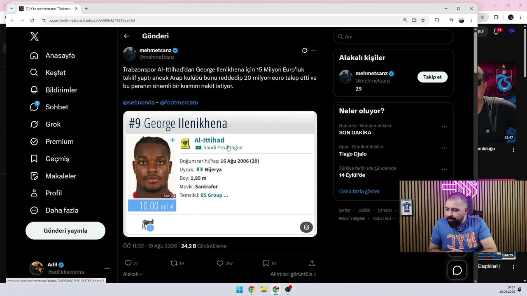Viewport: 527px width, 296px height.
Task: Click the zoom magnifier icon in address bar
Action: (405, 20)
